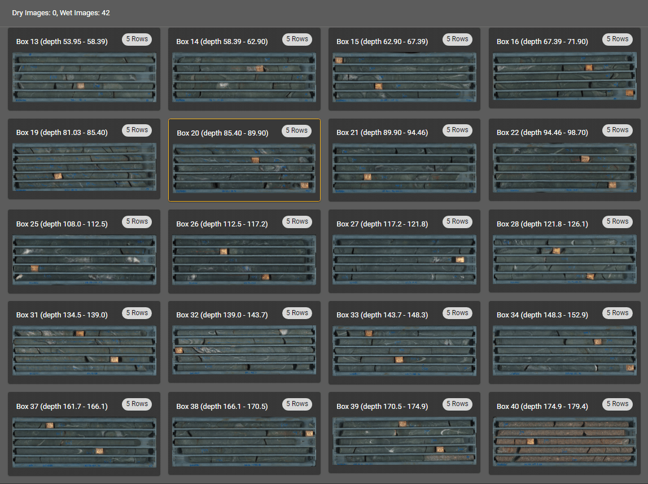Tap the 5 Rows badge on Box 34

point(618,313)
